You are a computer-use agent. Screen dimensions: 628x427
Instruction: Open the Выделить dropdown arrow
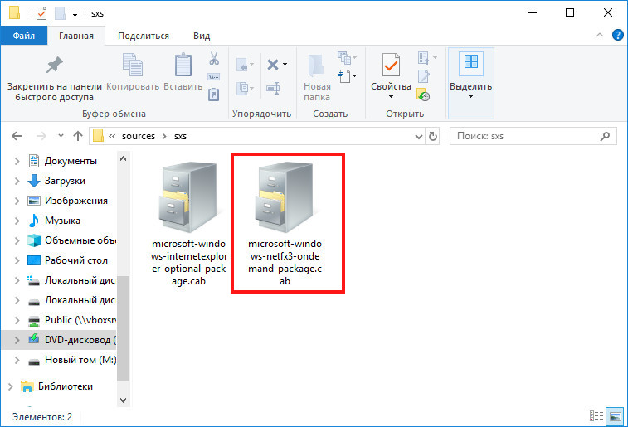(470, 97)
